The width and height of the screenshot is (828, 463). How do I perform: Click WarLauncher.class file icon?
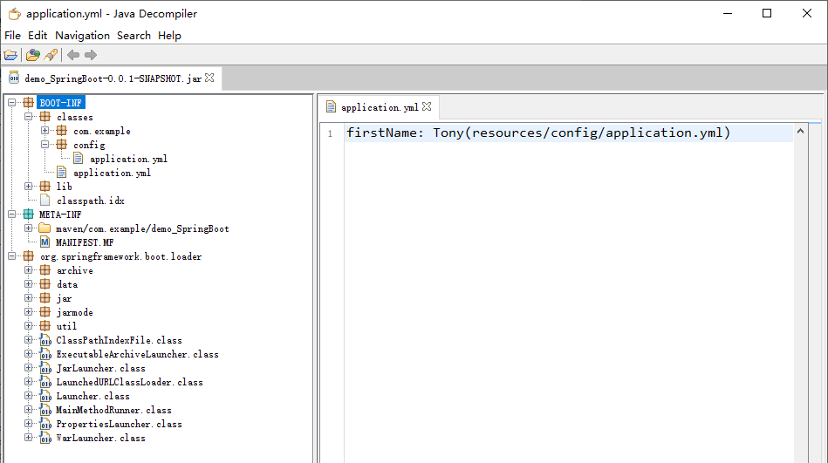45,439
